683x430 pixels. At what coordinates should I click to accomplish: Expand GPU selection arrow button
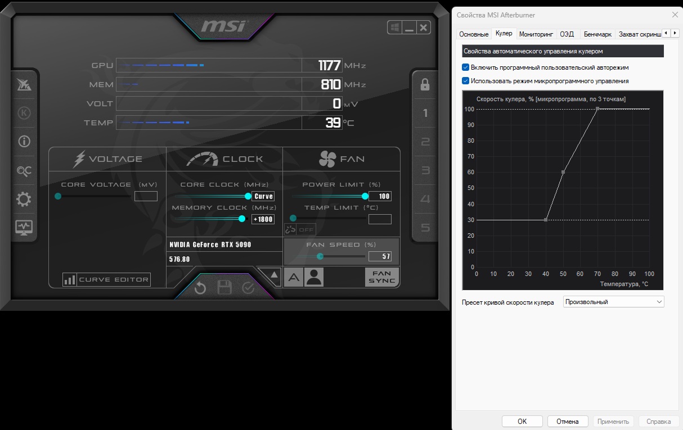274,275
